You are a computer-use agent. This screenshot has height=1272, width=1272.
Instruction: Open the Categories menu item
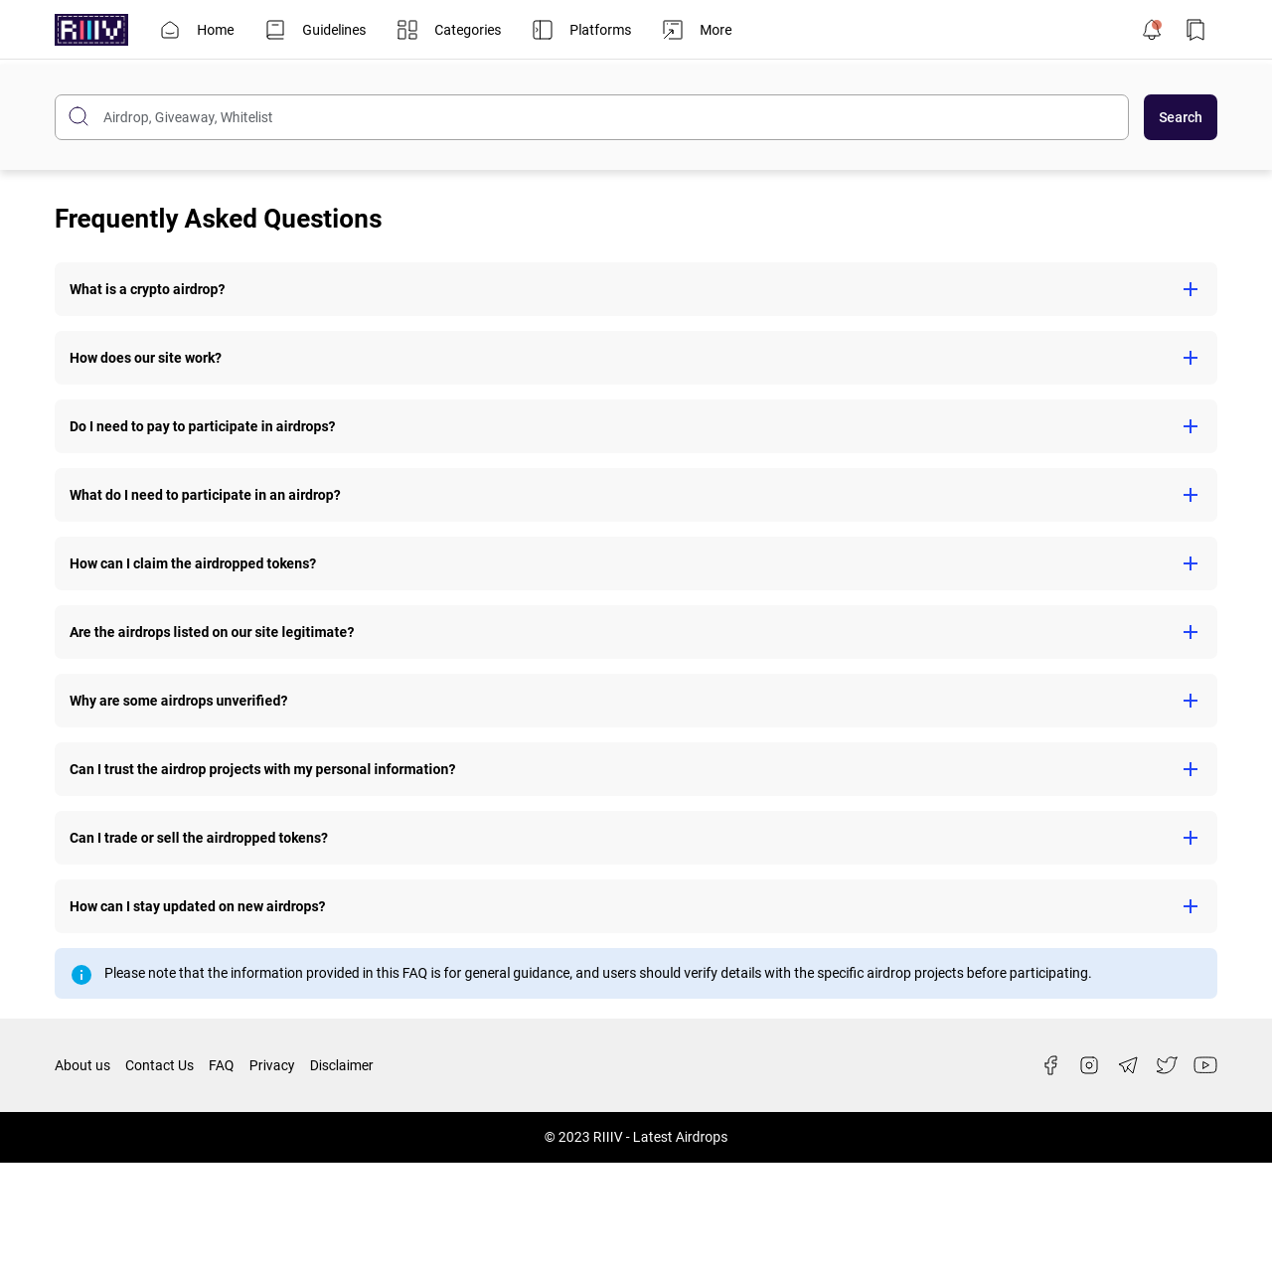click(x=449, y=30)
